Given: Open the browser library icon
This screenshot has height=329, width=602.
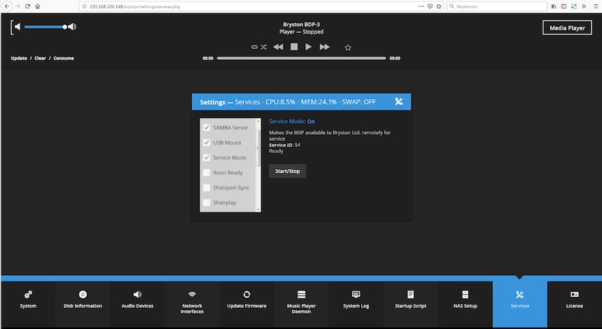Looking at the screenshot, I should click(x=554, y=6).
